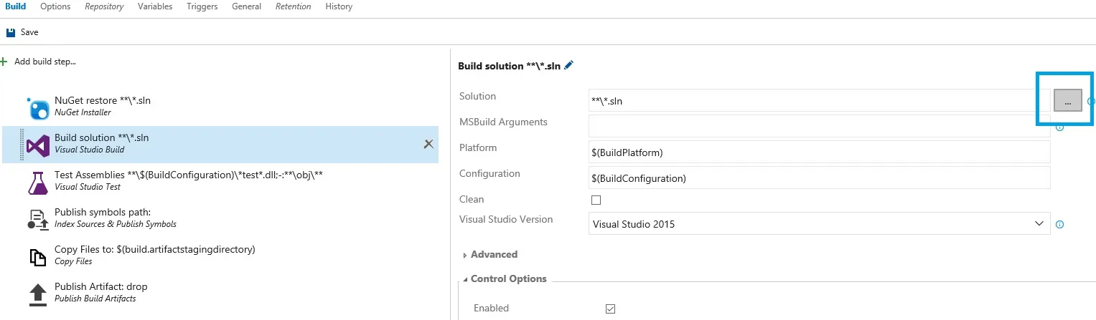Collapse the Control Options section
1096x320 pixels.
[x=507, y=279]
